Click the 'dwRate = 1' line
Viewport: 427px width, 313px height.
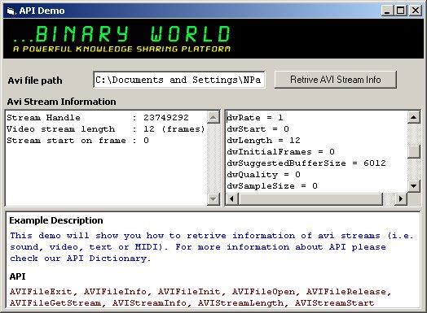click(x=255, y=118)
